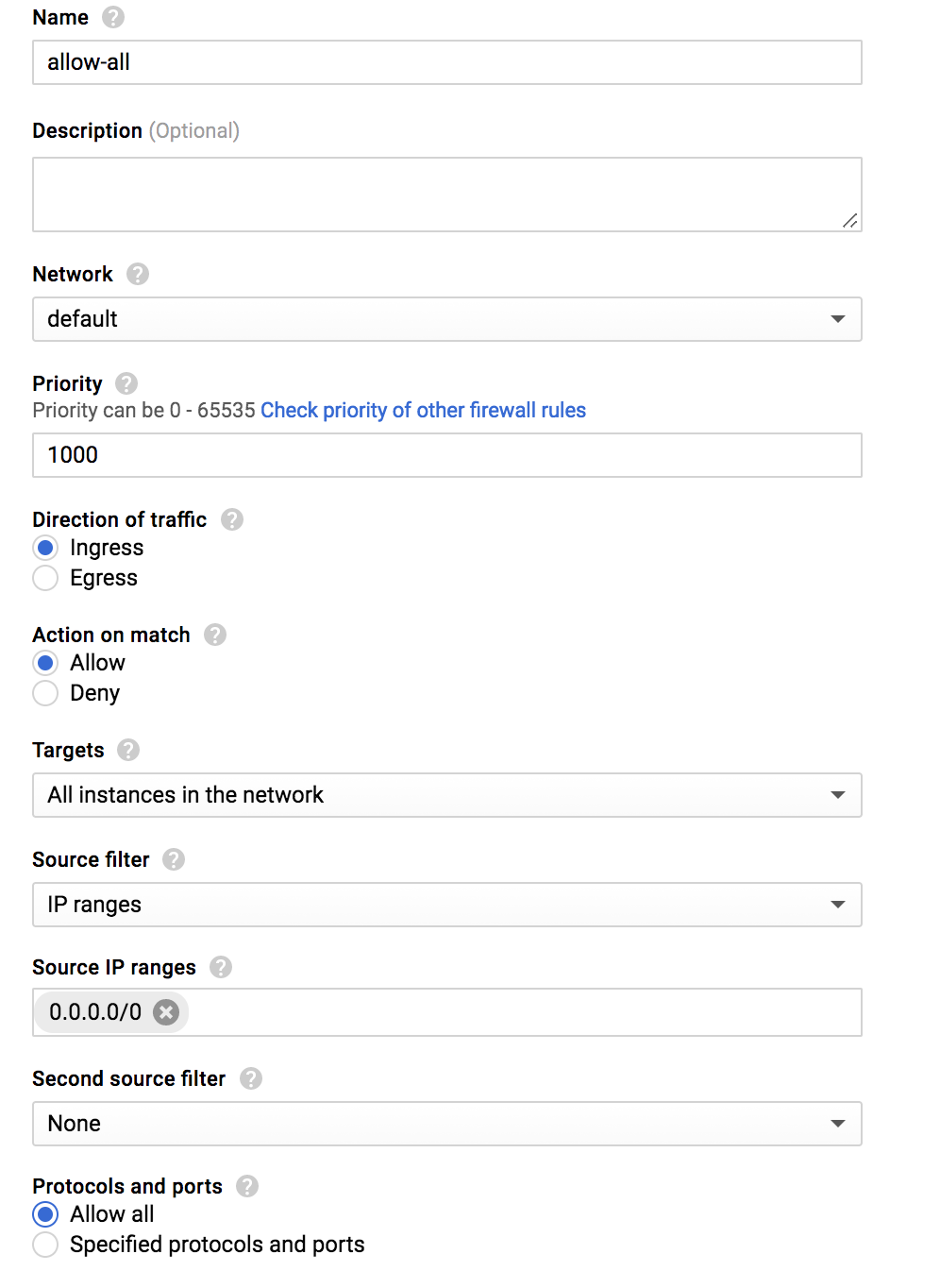
Task: Enable Specified protocols and ports option
Action: [45, 1245]
